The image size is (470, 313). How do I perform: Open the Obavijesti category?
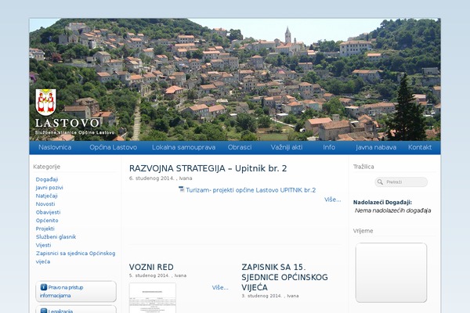coord(48,212)
